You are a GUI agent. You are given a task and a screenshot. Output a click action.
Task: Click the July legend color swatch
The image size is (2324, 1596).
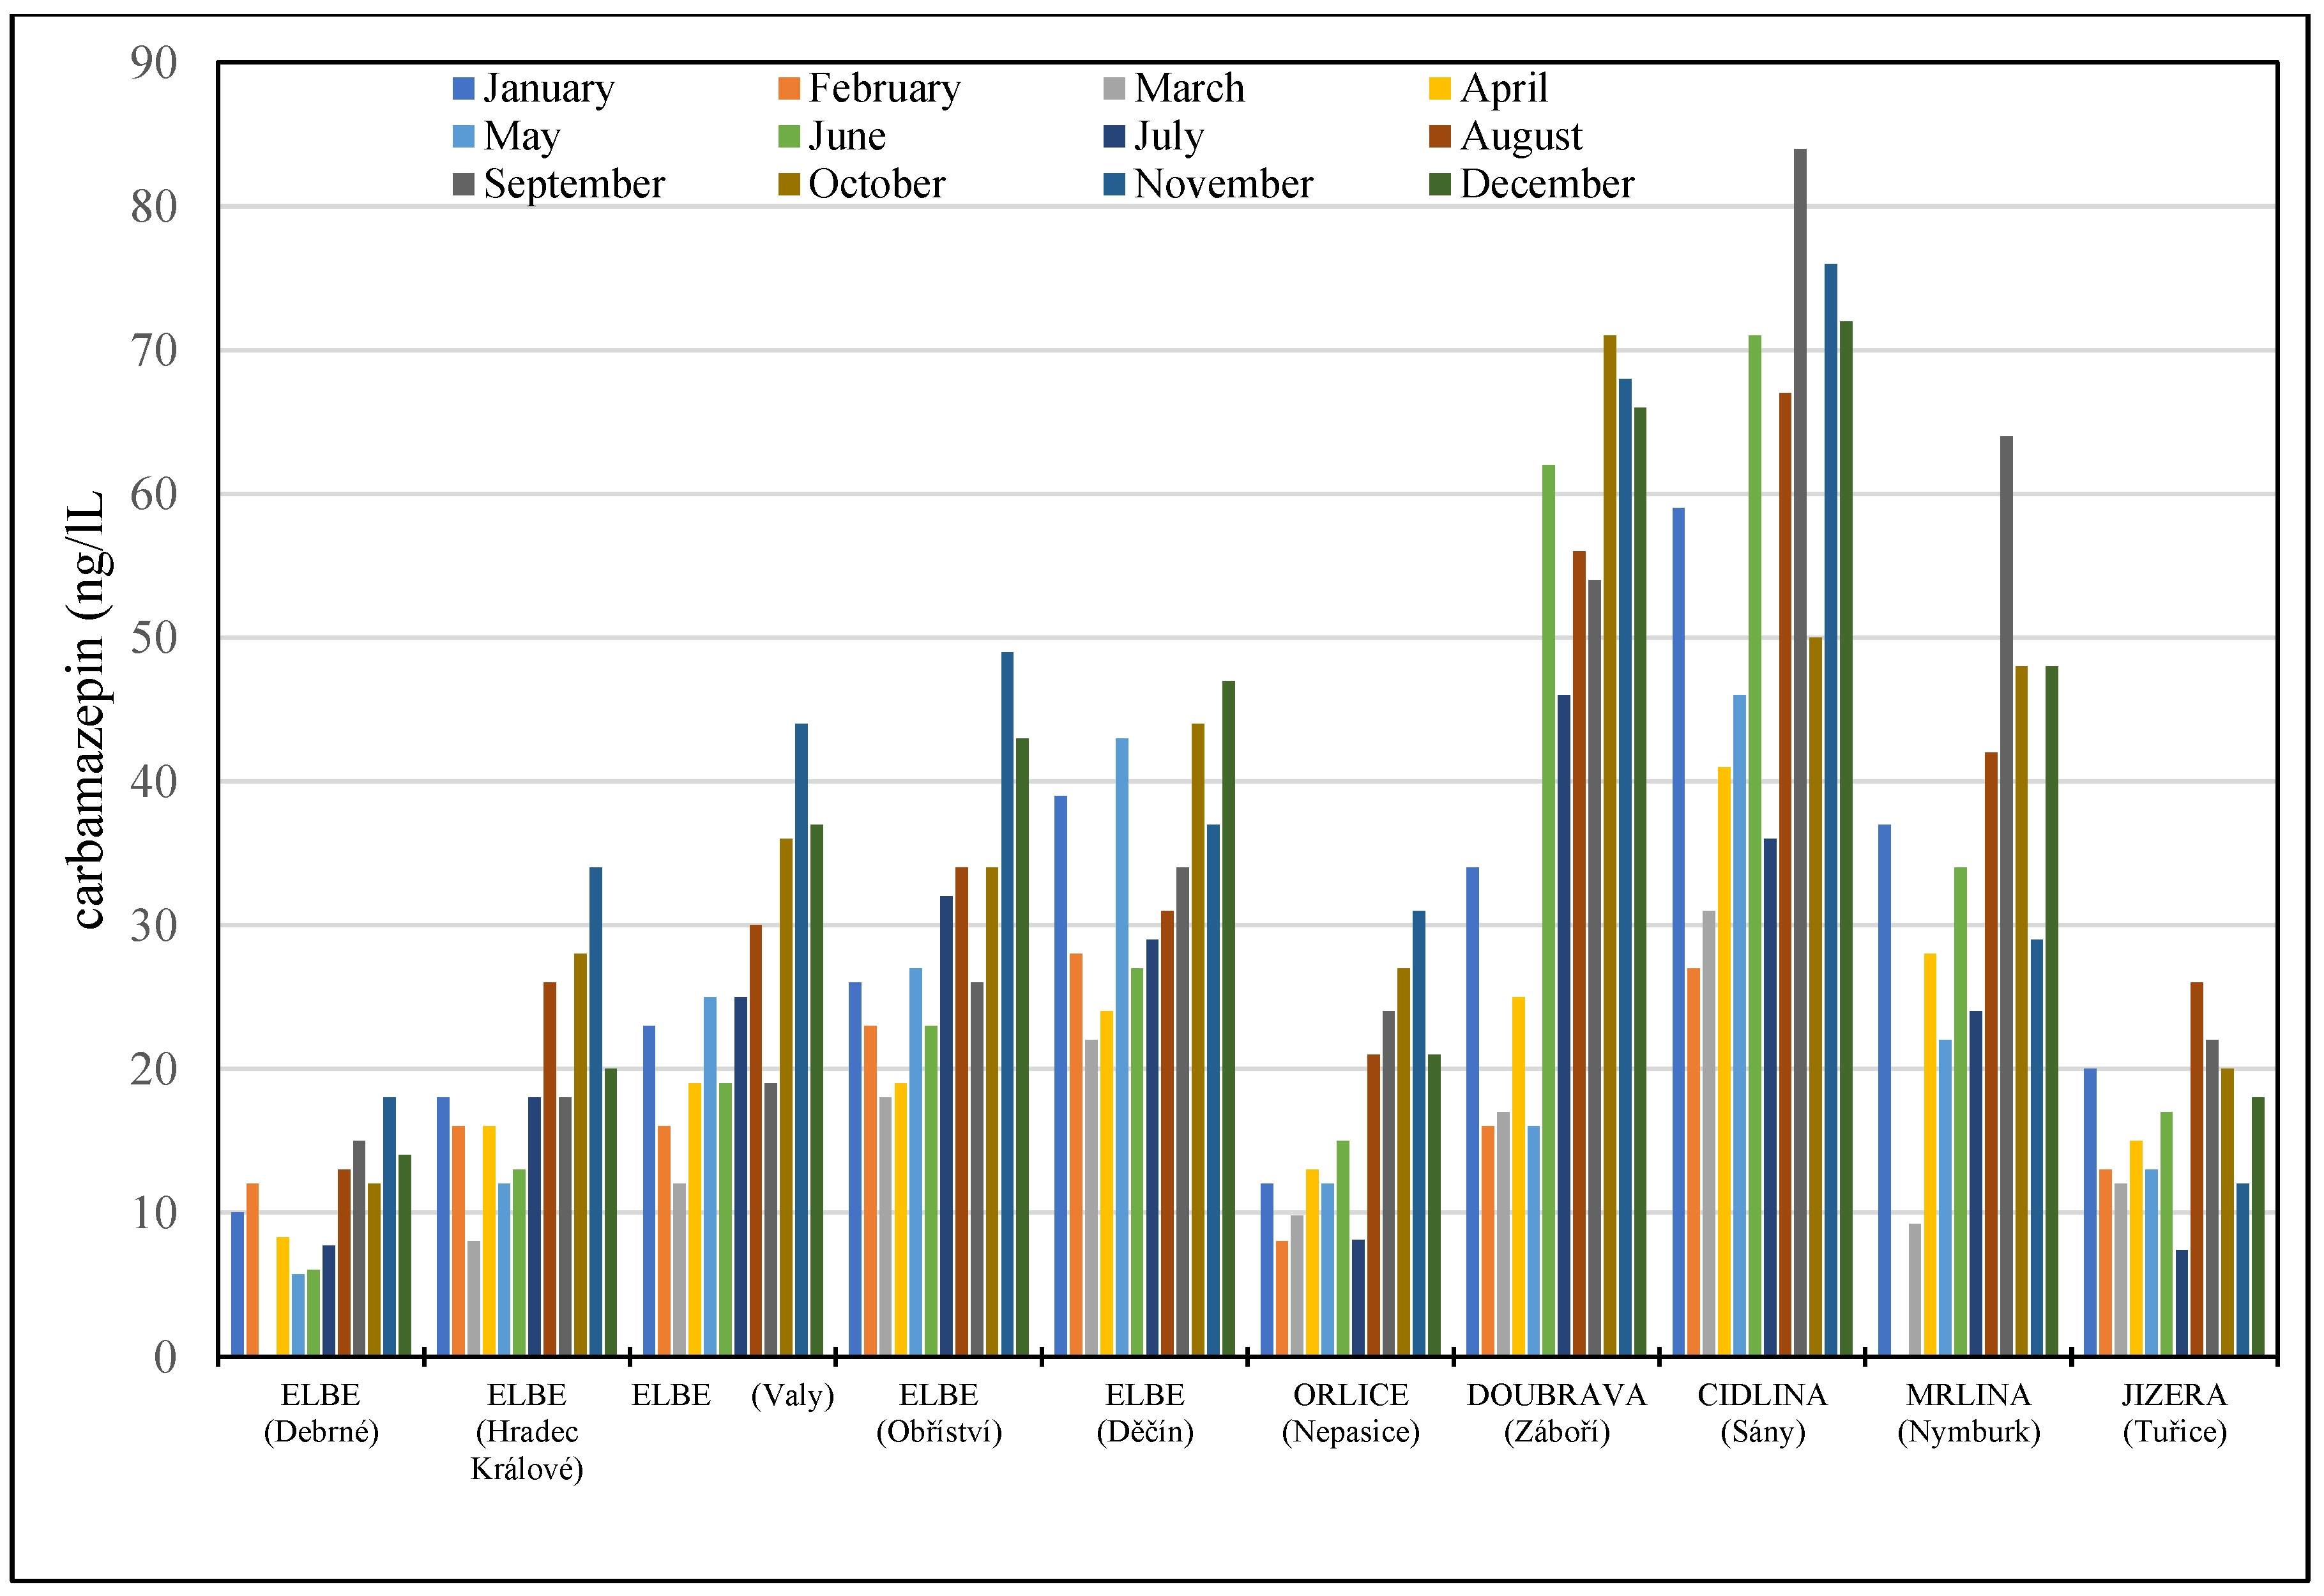[x=1114, y=136]
